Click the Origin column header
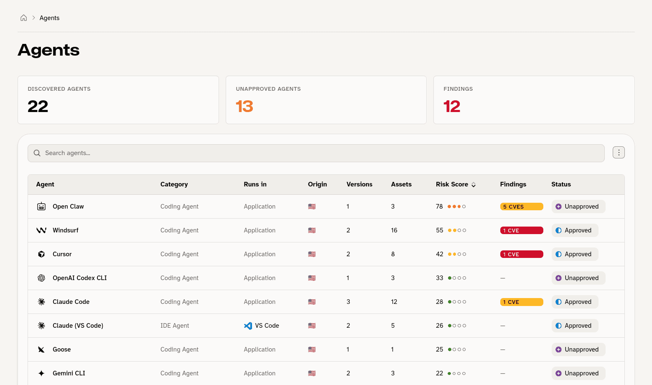This screenshot has height=385, width=652. (317, 184)
